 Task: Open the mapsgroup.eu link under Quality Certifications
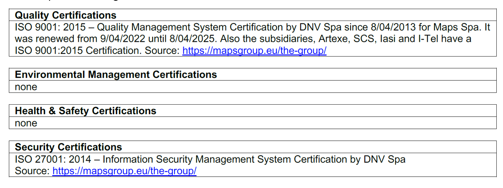click(254, 51)
